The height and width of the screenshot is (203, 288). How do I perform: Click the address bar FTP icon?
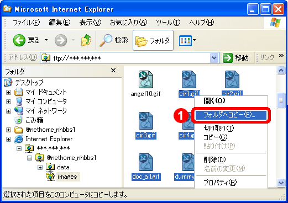click(46, 58)
